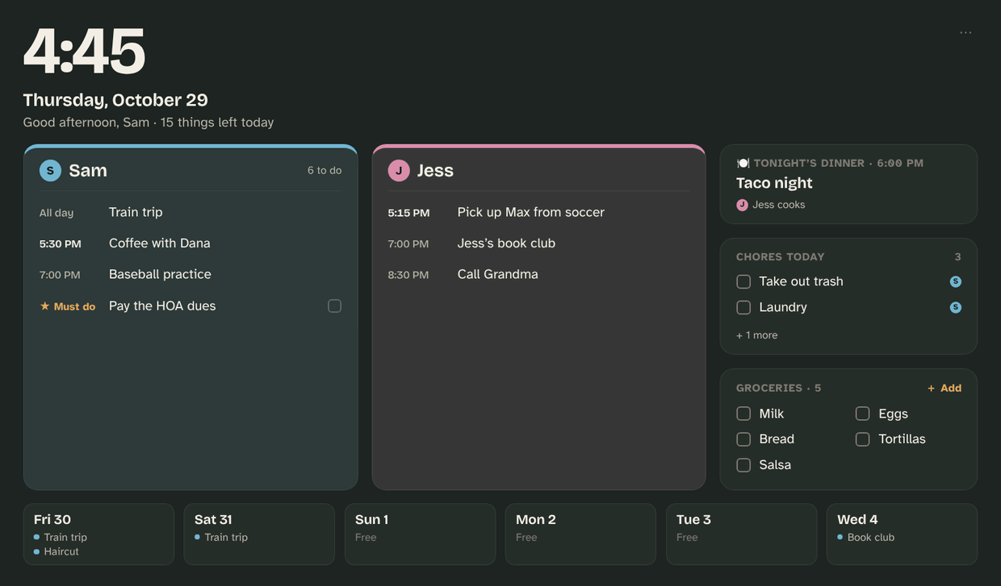Open Baseball practice event

(x=191, y=274)
